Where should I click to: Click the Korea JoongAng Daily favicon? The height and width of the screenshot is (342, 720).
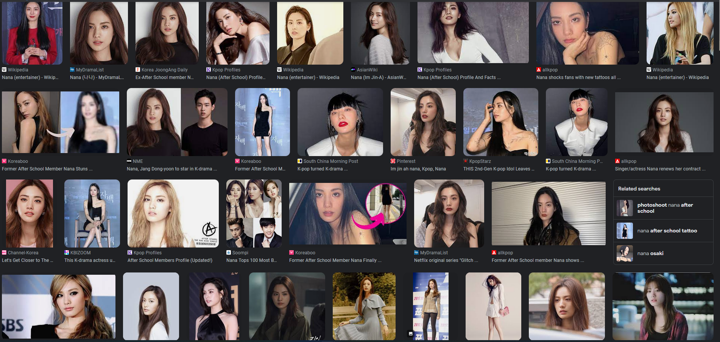coord(138,70)
